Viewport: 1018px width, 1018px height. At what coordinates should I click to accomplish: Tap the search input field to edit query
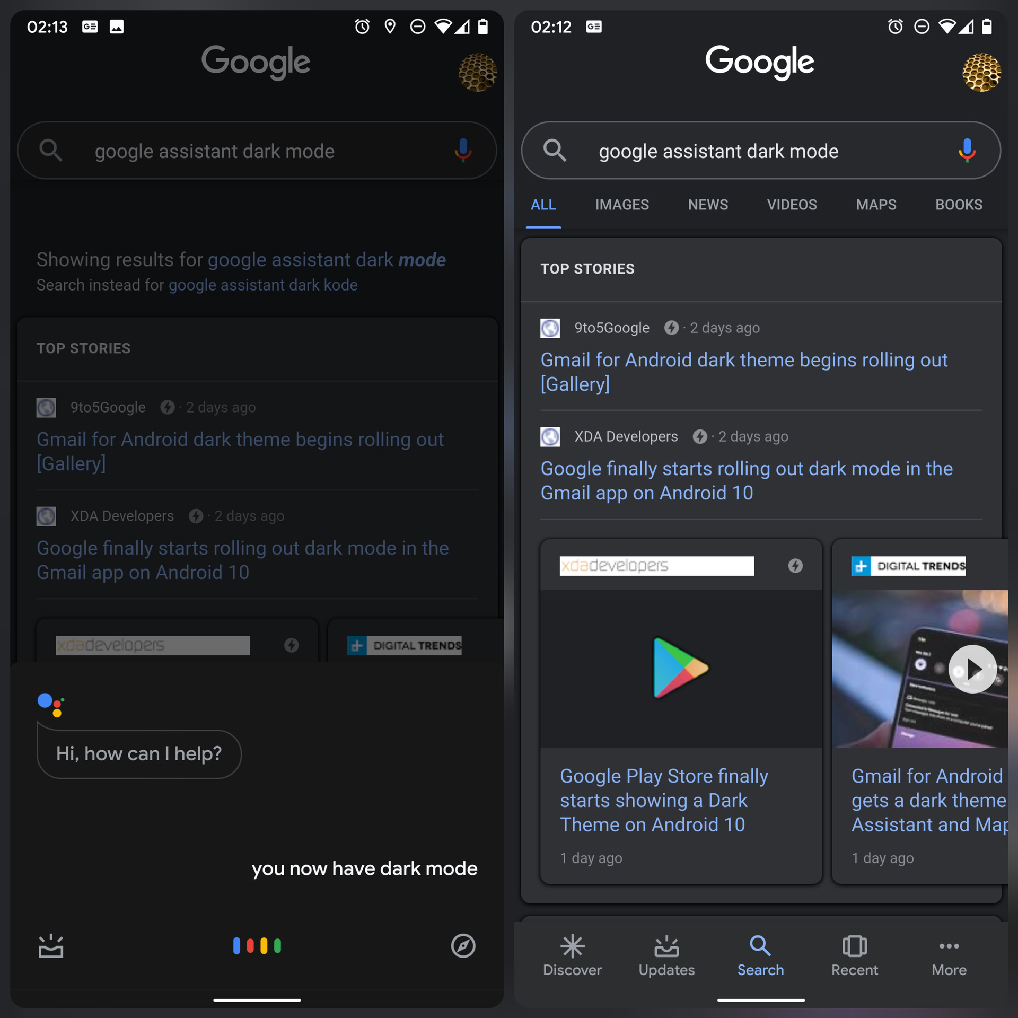click(760, 151)
